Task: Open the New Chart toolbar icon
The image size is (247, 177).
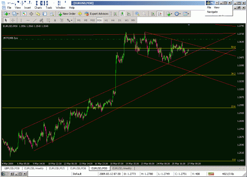Action: click(x=6, y=14)
